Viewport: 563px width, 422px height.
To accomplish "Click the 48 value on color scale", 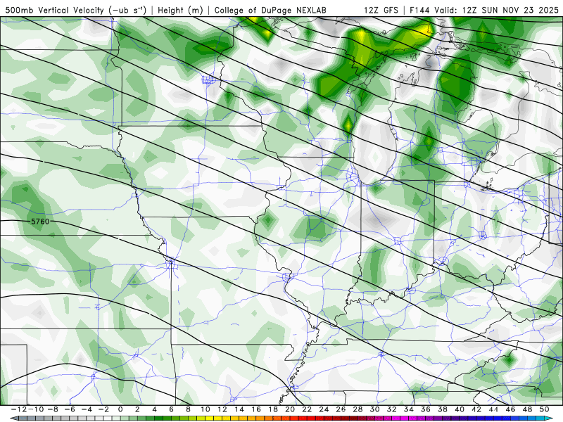I will tap(527, 409).
